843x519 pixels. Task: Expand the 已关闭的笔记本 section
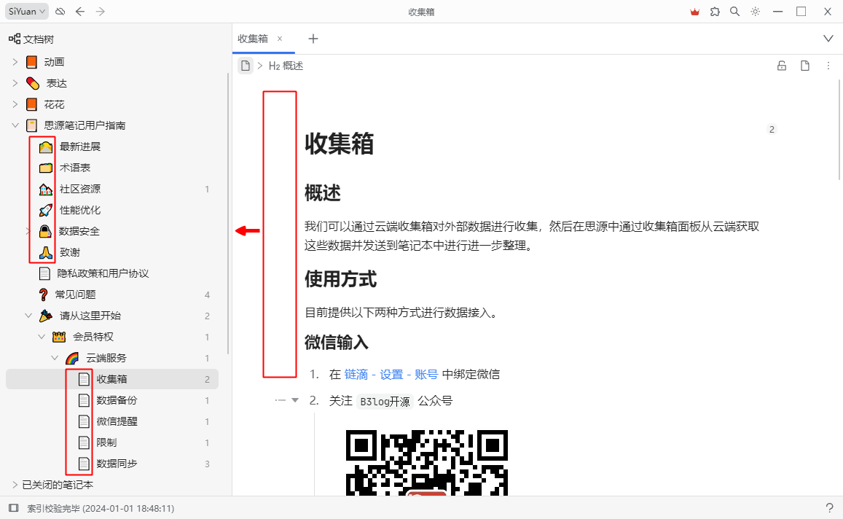tap(15, 485)
